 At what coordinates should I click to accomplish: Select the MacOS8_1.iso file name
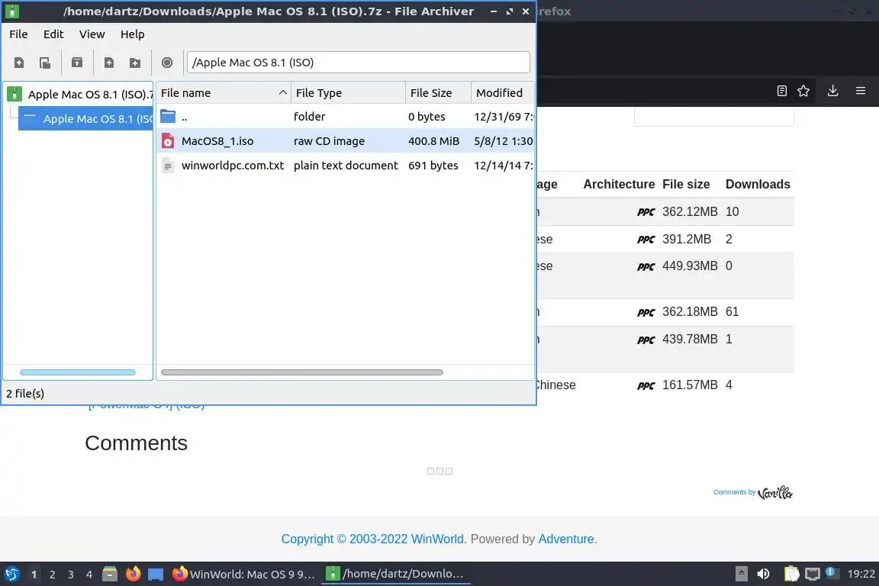click(x=217, y=141)
